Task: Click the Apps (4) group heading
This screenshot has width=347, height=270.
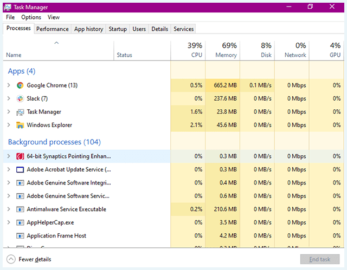Action: [x=22, y=71]
